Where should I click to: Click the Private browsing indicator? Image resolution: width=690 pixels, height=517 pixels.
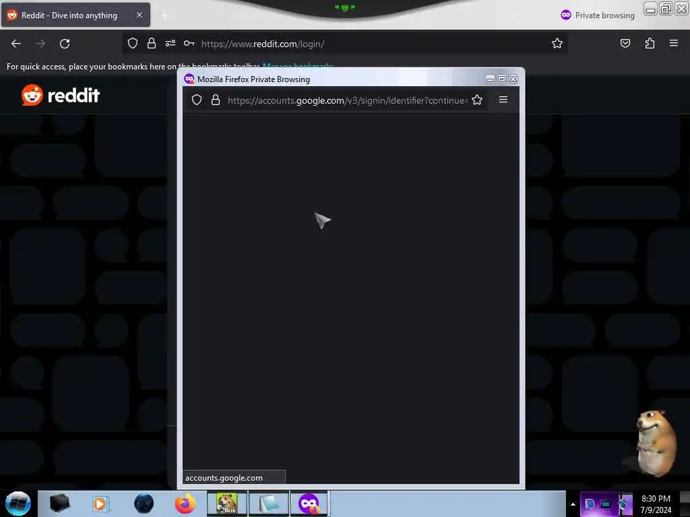coord(598,15)
